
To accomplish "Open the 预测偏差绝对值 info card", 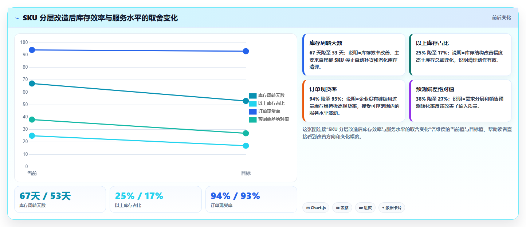I will click(460, 101).
